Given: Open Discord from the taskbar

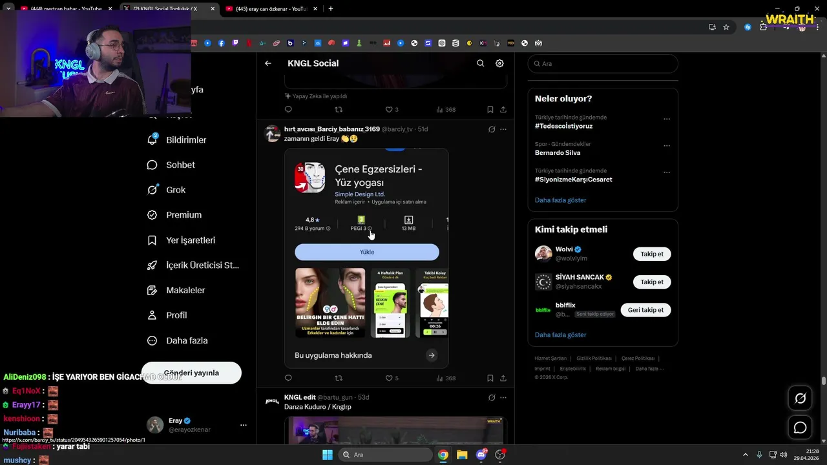Looking at the screenshot, I should [x=481, y=455].
